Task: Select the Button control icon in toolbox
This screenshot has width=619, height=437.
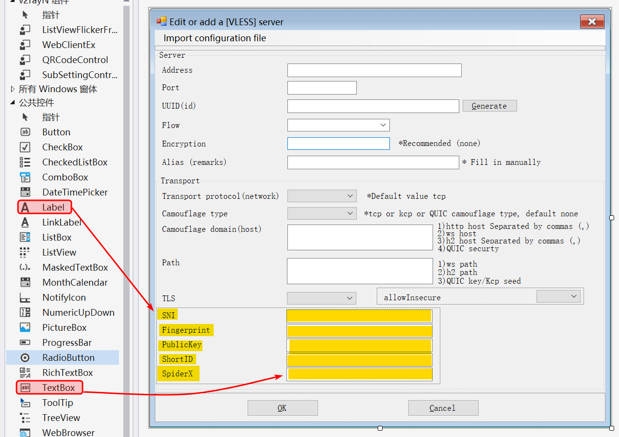Action: tap(25, 132)
